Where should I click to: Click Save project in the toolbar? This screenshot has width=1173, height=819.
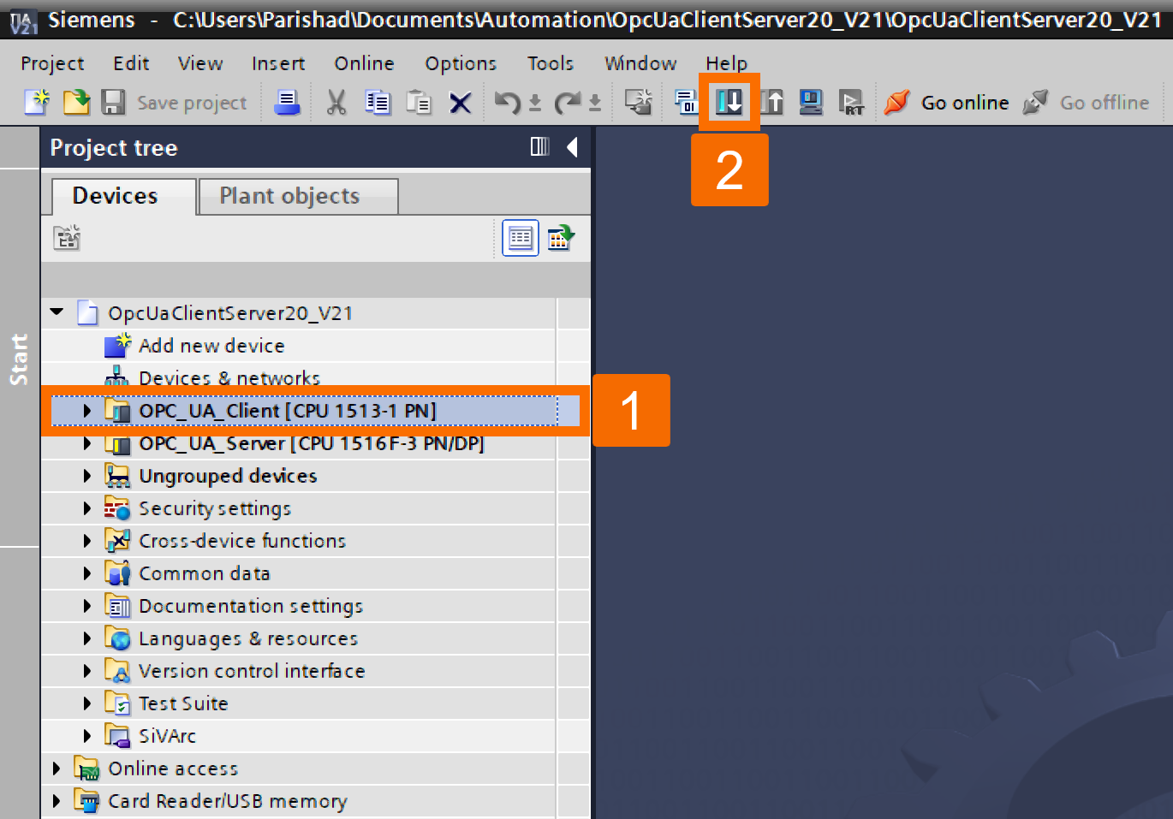click(175, 103)
